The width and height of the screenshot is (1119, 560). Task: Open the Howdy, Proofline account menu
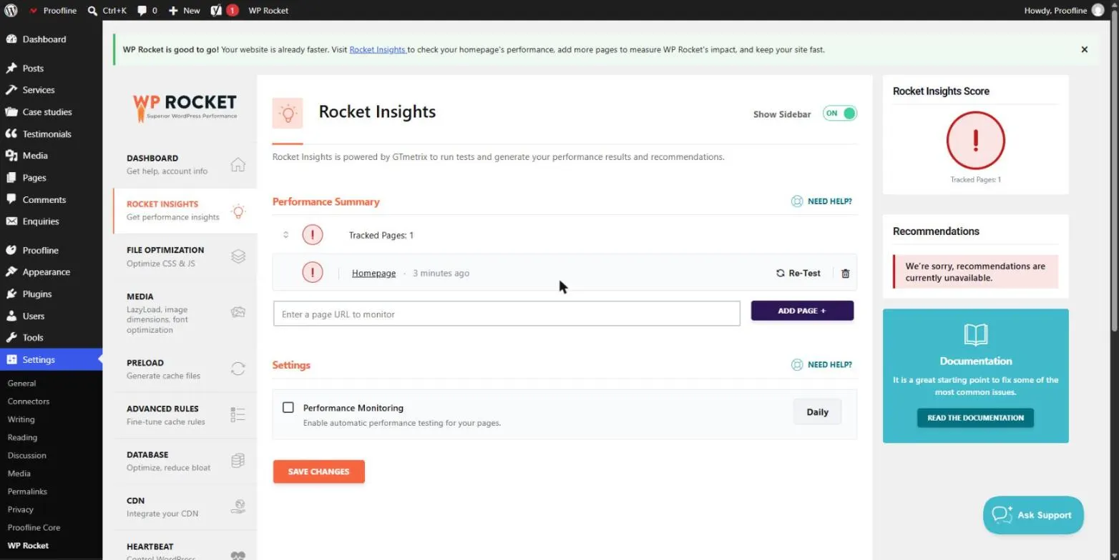point(1064,11)
